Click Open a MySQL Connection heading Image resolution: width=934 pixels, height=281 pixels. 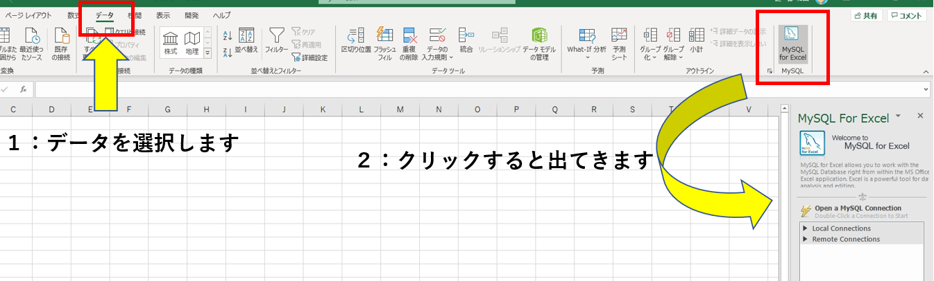pos(858,208)
